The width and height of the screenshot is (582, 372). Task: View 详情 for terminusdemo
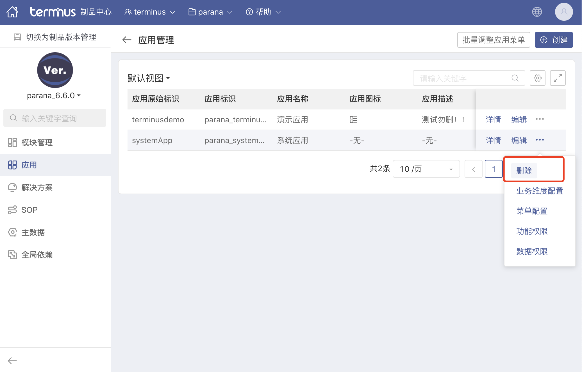click(x=493, y=120)
